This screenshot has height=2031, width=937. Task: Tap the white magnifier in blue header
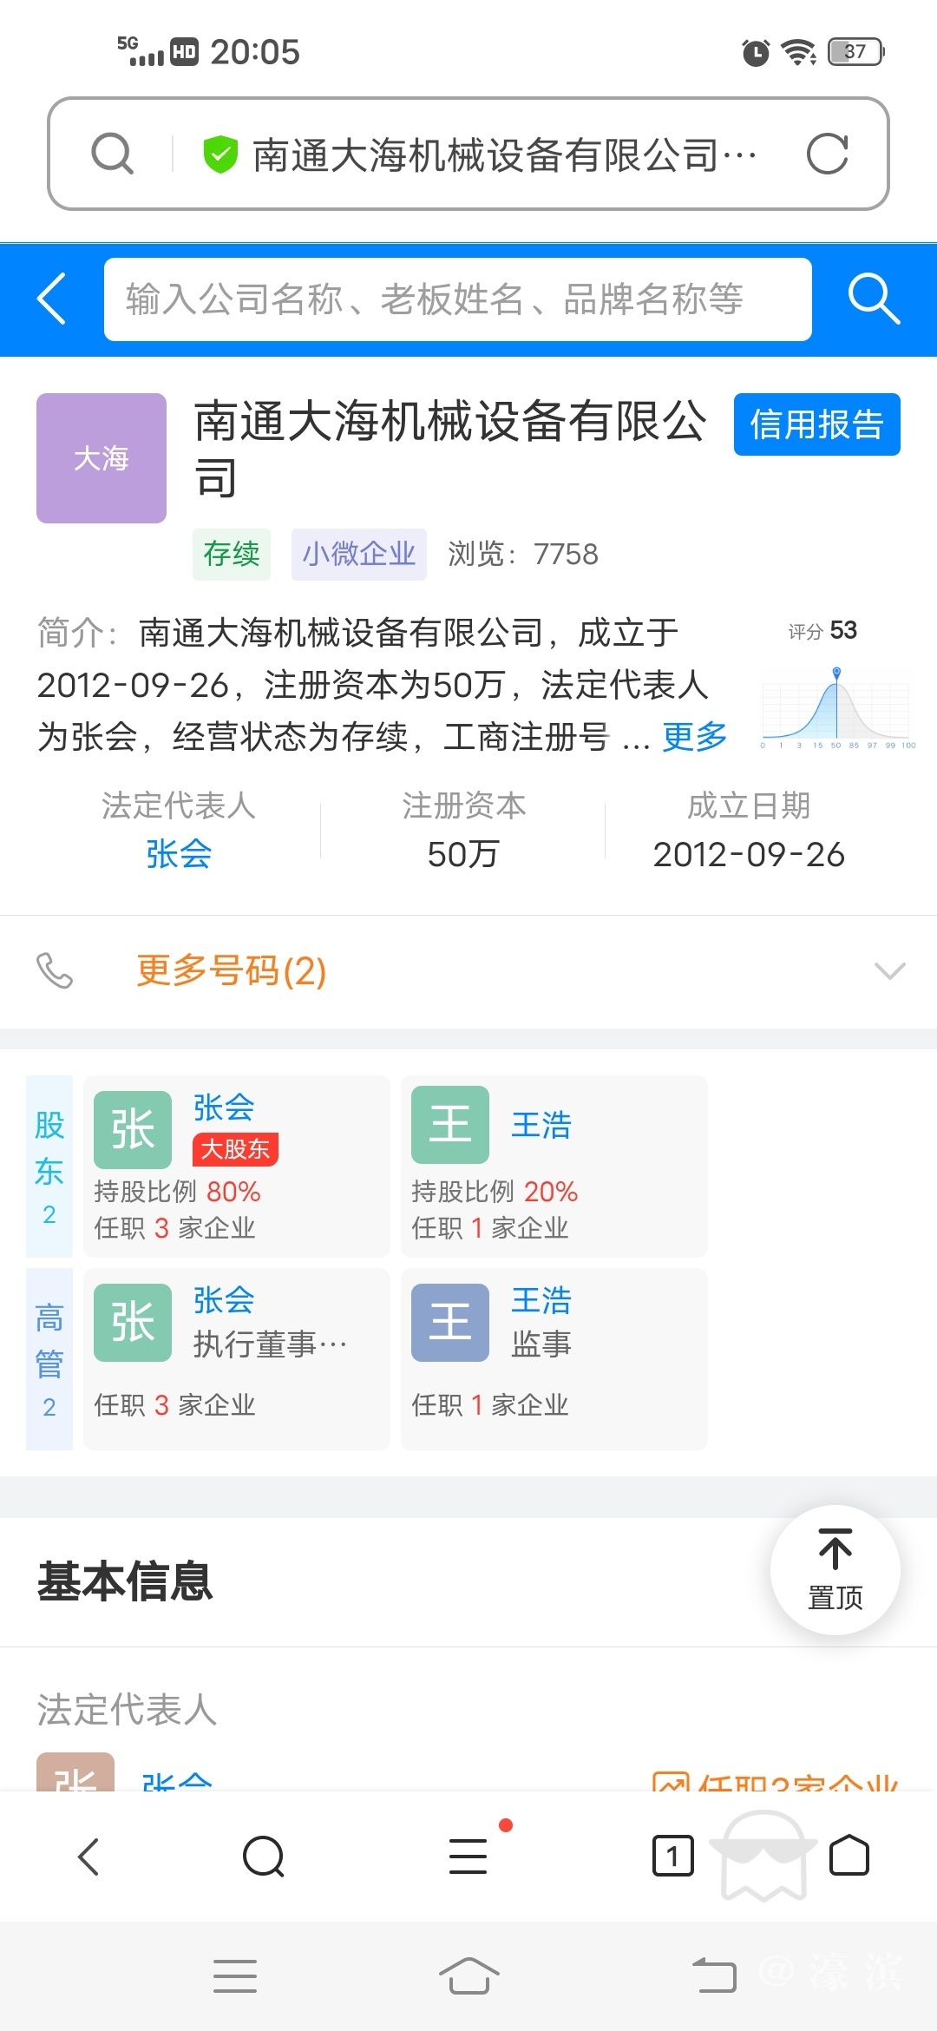[x=873, y=299]
